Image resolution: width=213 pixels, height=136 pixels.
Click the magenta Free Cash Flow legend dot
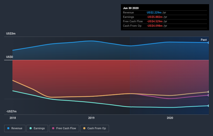coord(53,128)
